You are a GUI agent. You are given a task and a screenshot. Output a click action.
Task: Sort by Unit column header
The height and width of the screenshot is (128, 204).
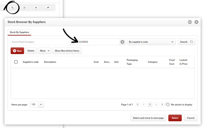pyautogui.click(x=116, y=62)
